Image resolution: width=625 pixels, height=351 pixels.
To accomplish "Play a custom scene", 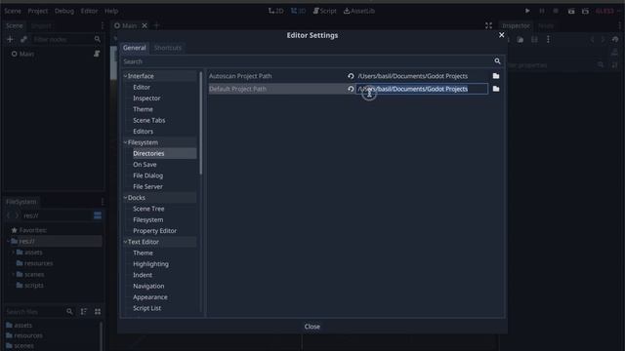I will pos(585,11).
